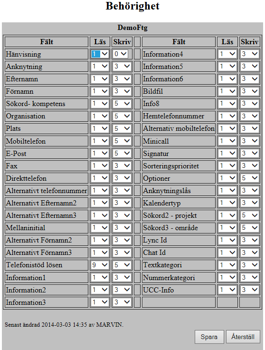Open the Skriv dropdown for Mobiltelefon
This screenshot has width=265, height=350.
pos(122,141)
